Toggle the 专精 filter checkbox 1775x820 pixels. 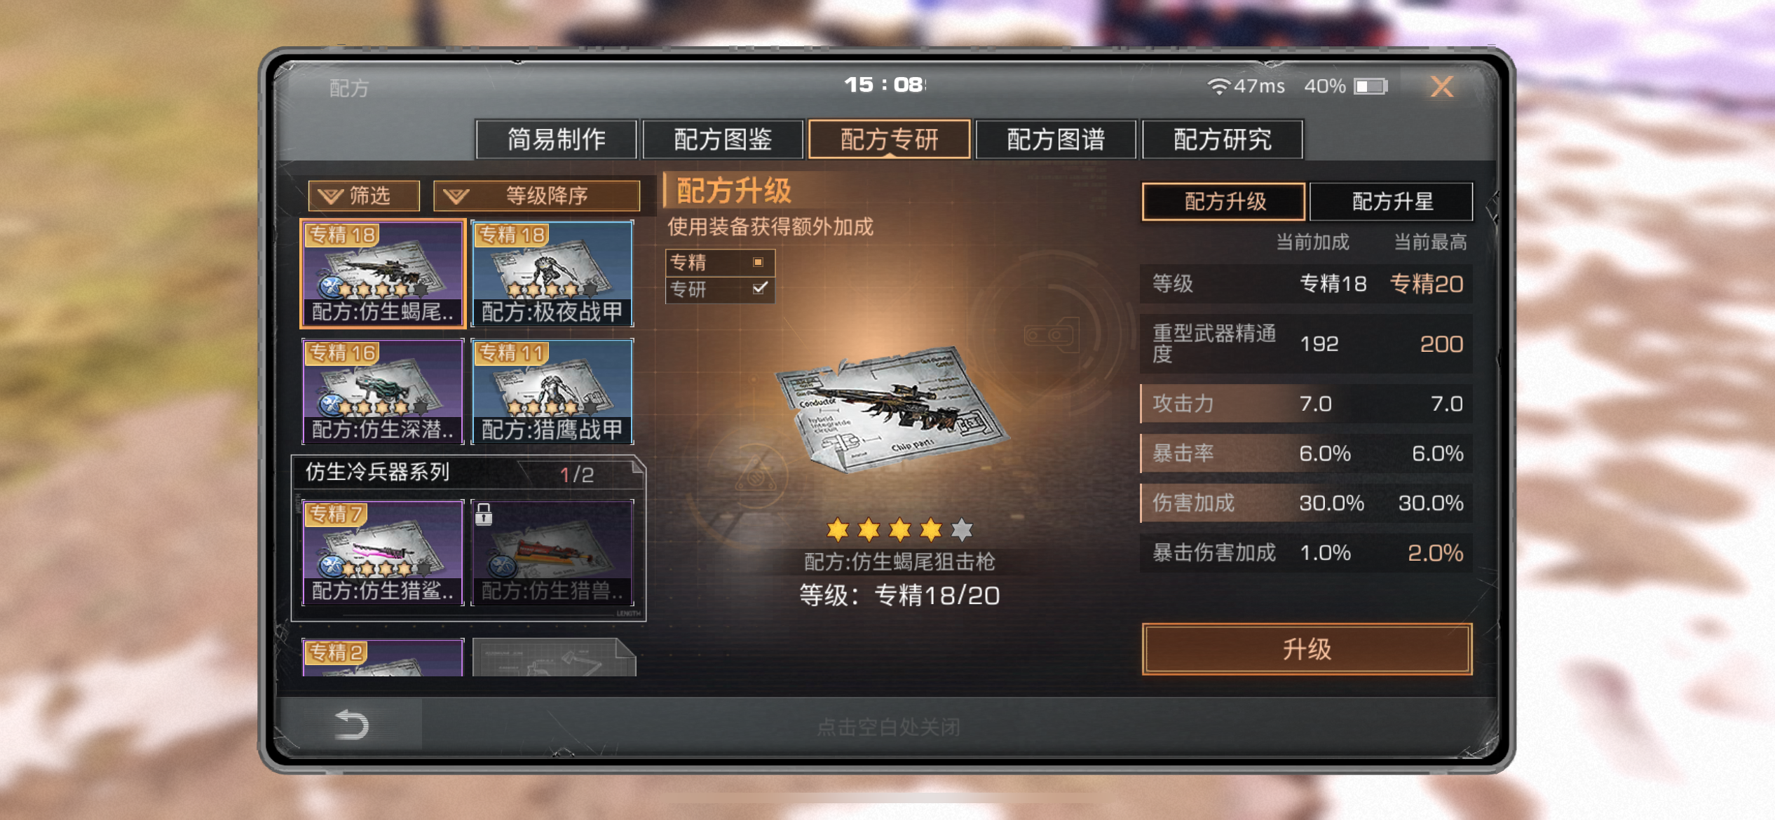coord(758,262)
